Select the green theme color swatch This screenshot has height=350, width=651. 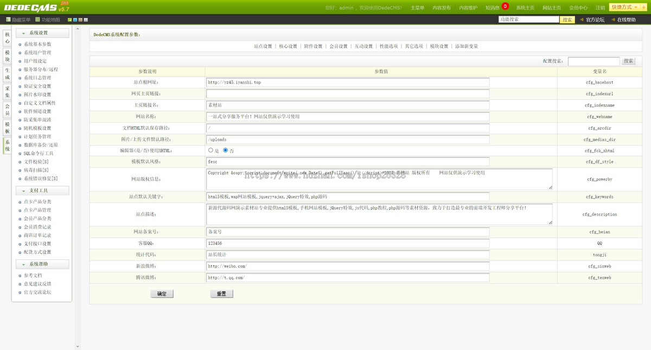coord(70,20)
